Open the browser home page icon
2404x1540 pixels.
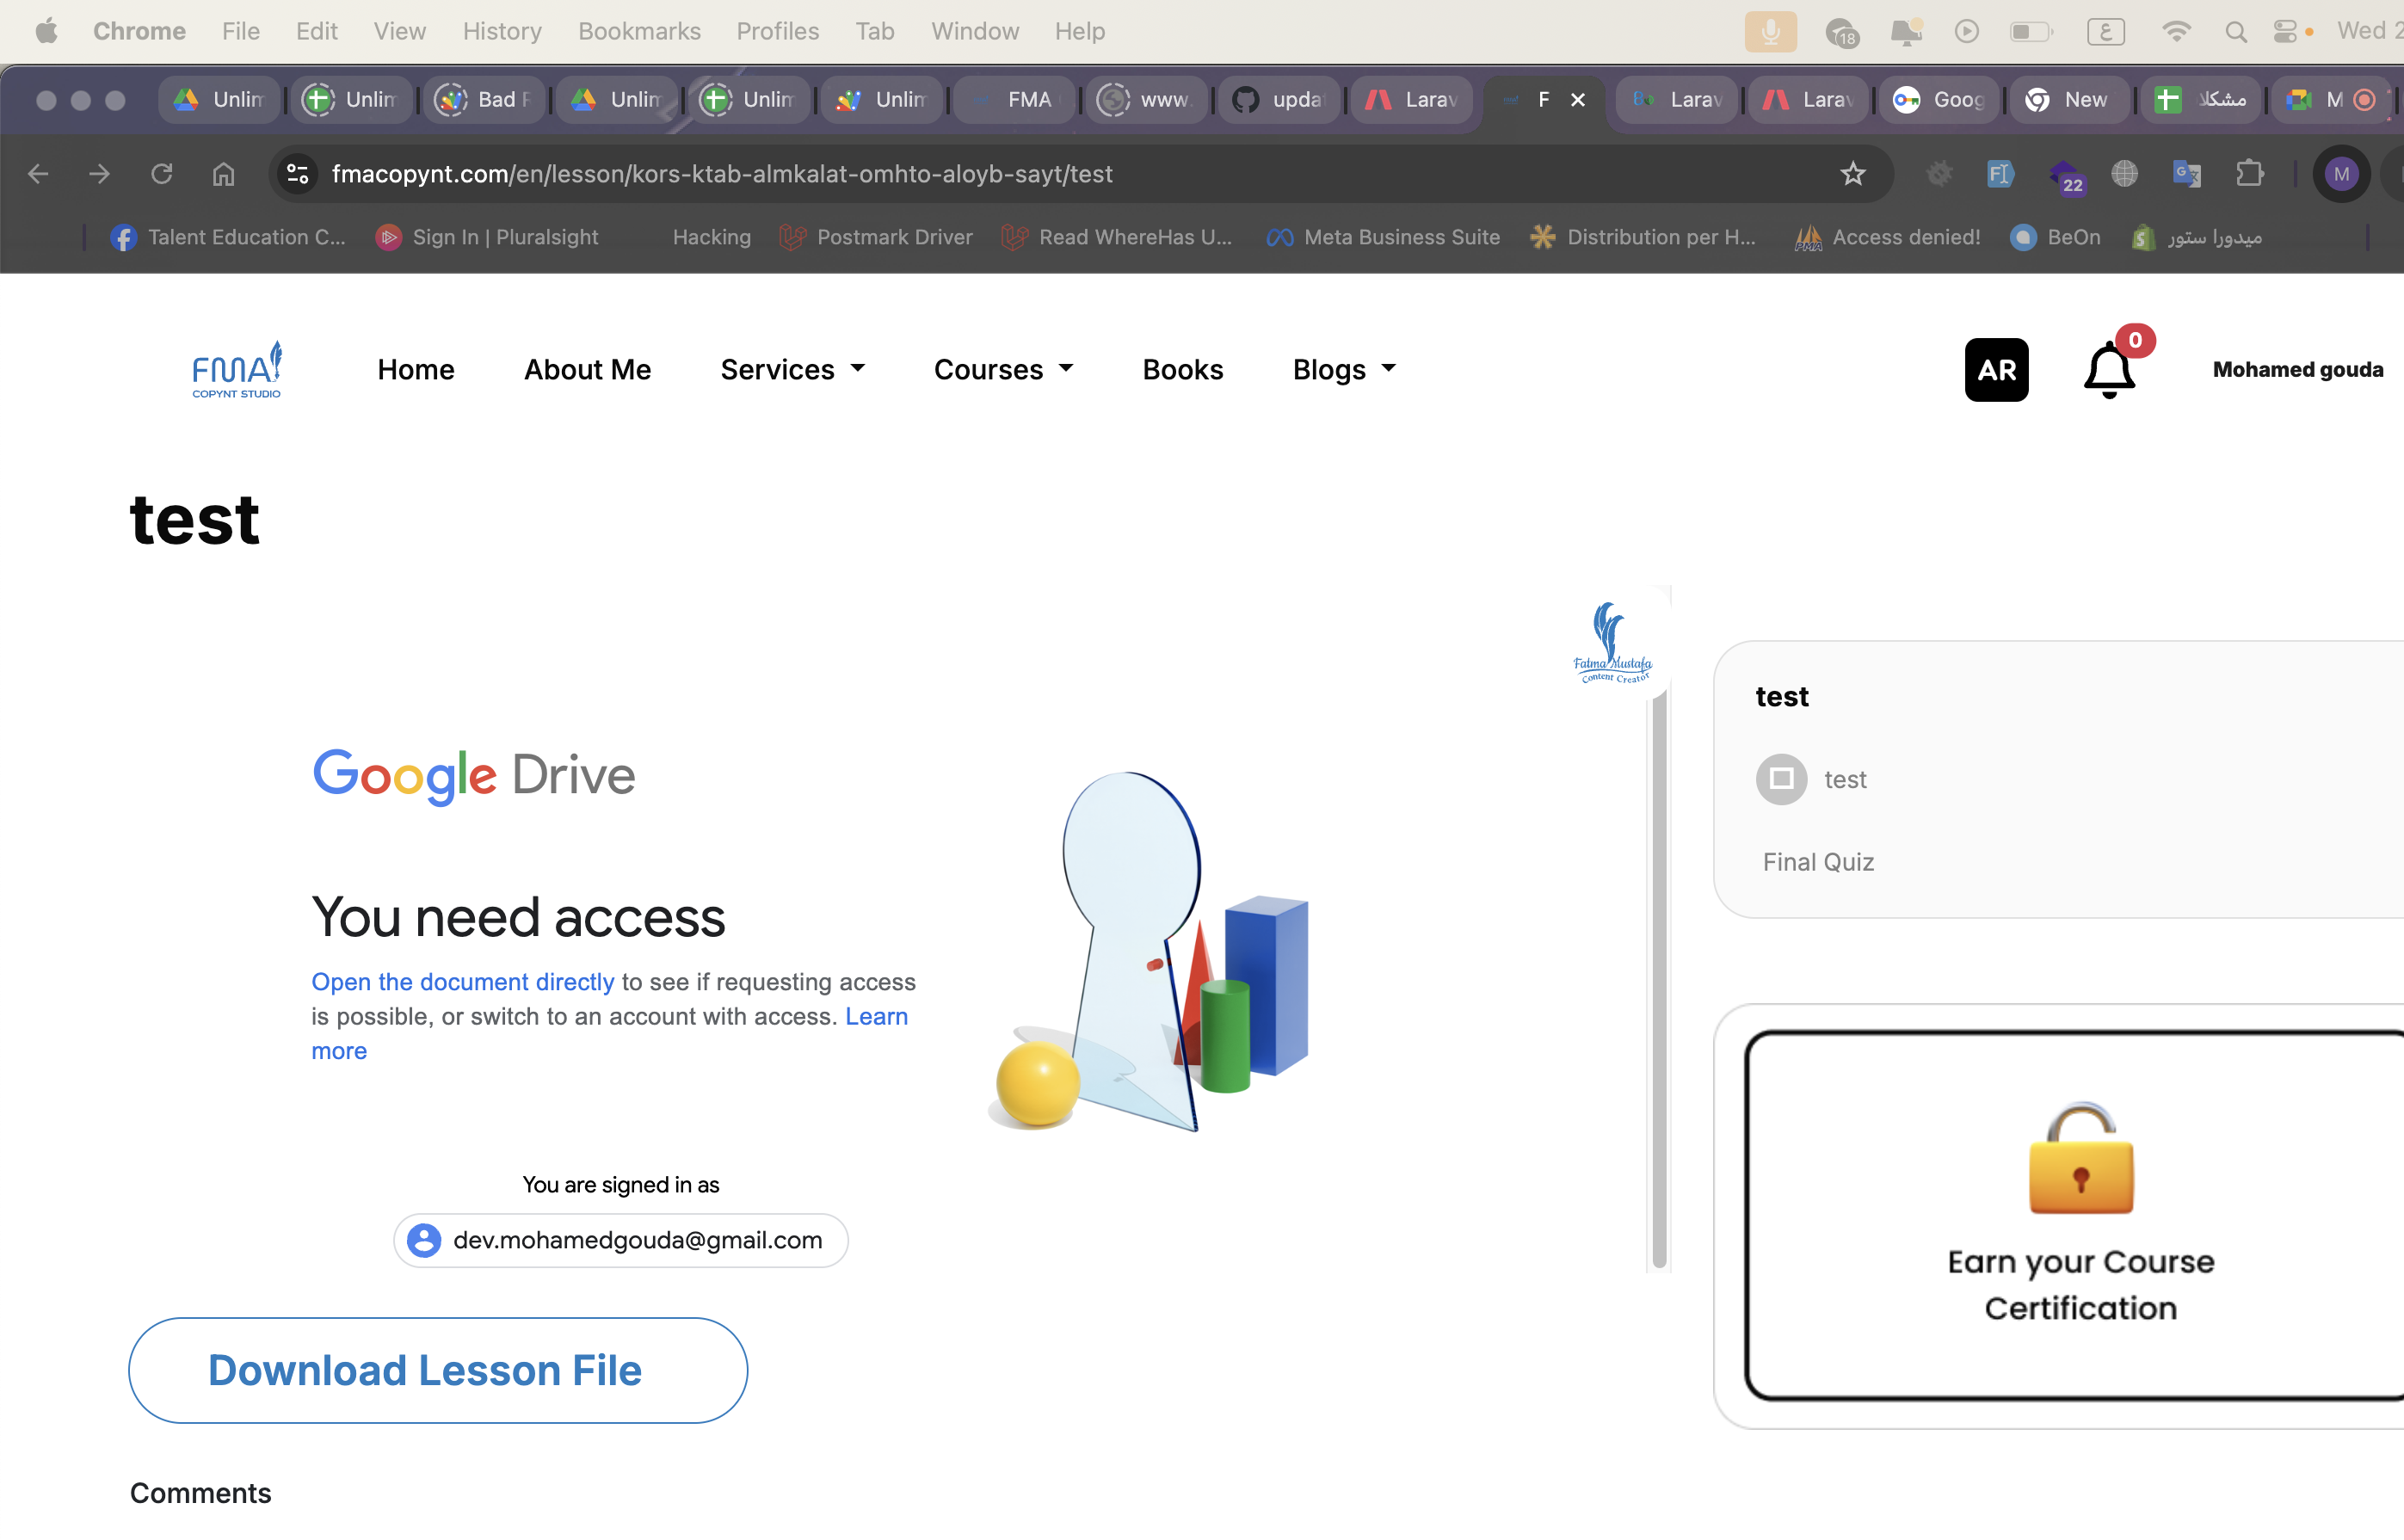223,174
